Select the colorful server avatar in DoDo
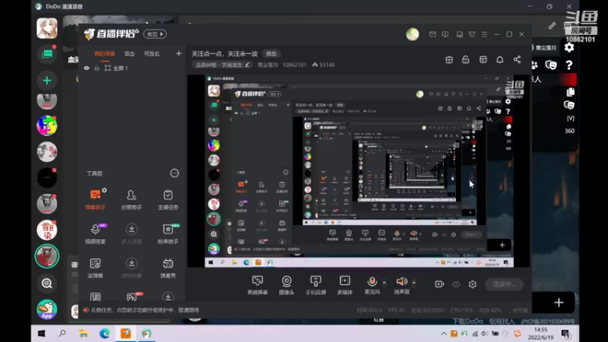Viewport: 608px width, 342px height. click(x=47, y=125)
